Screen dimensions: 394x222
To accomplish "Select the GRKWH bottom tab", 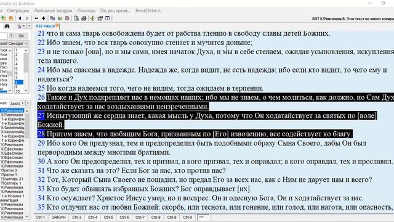I will tap(58, 217).
